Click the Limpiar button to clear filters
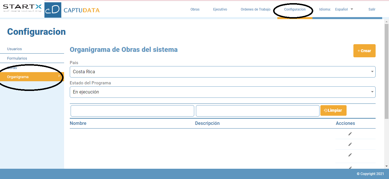The width and height of the screenshot is (389, 179). pos(333,110)
